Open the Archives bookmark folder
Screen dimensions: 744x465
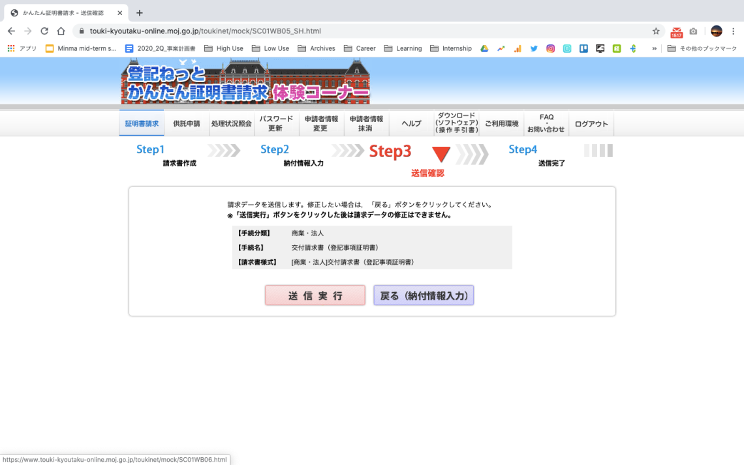coord(317,48)
